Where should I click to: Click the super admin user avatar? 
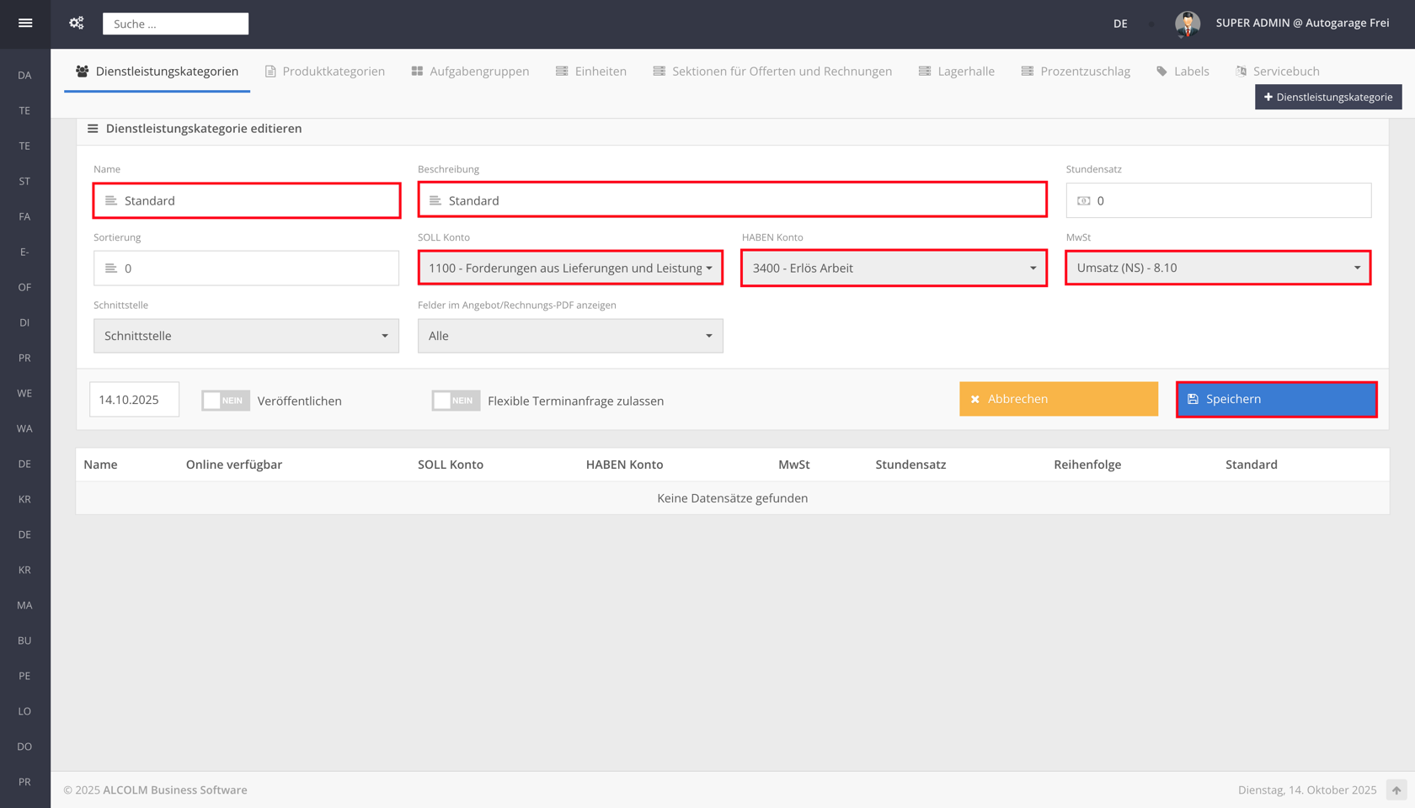pyautogui.click(x=1187, y=24)
